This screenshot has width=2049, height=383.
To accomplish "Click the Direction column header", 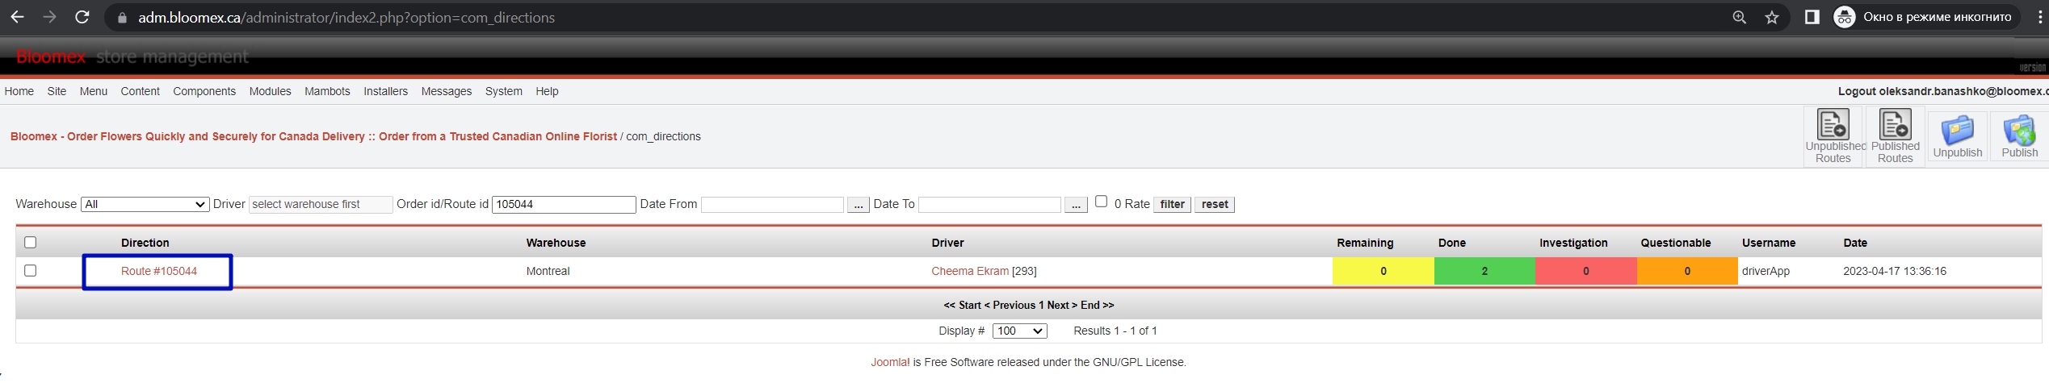I will coord(145,243).
